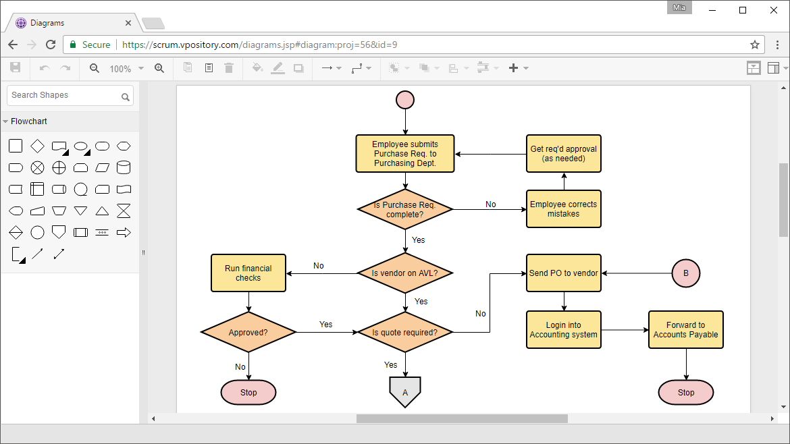Click the search magnifier in Search Shapes
This screenshot has height=444, width=790.
(126, 96)
